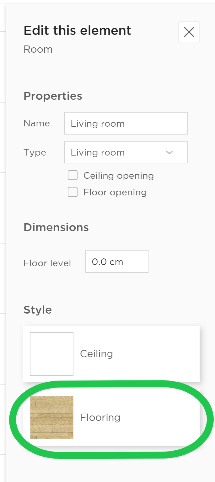The image size is (215, 482).
Task: Clear the Living room name field
Action: (x=126, y=123)
